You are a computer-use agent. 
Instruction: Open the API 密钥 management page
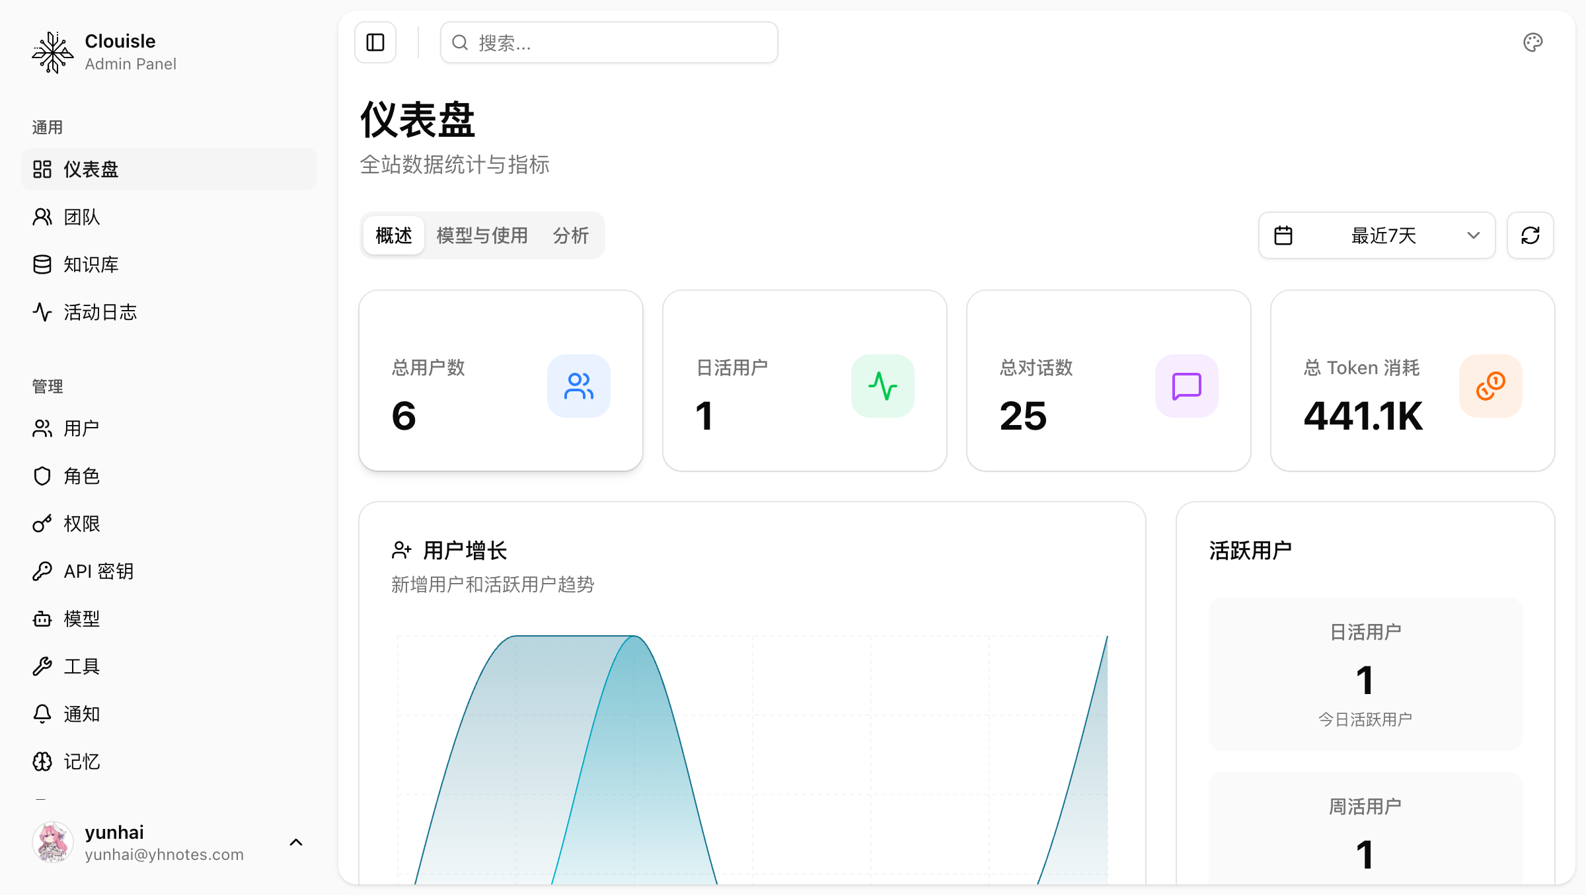pos(98,571)
